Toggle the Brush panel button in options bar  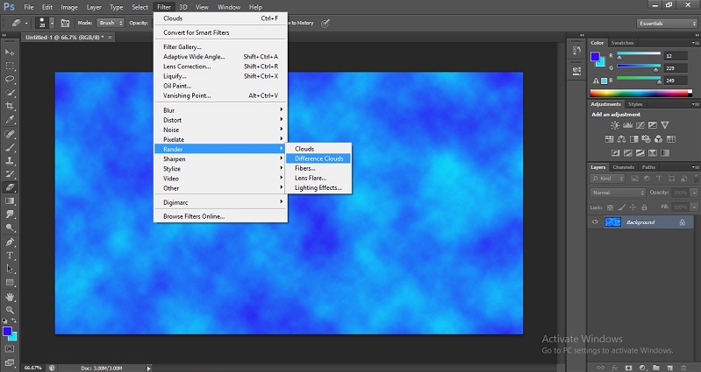[x=65, y=23]
